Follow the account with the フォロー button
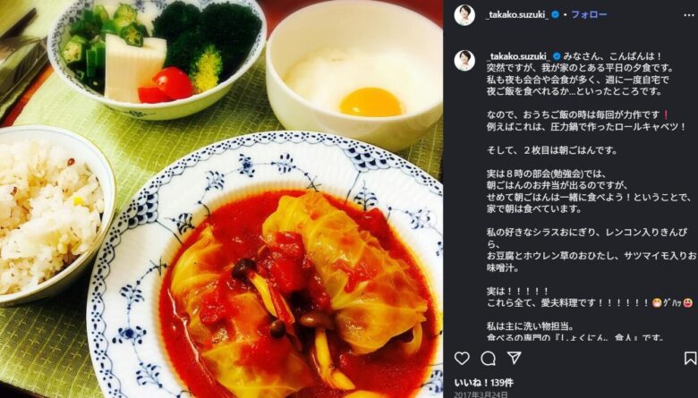The height and width of the screenshot is (398, 698). 589,14
